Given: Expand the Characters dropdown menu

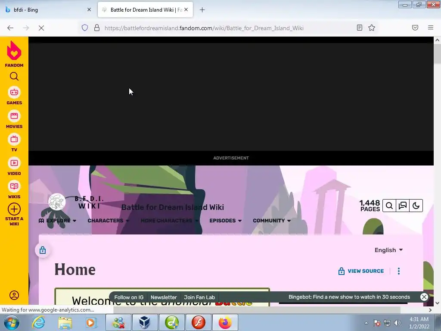Looking at the screenshot, I should [109, 221].
